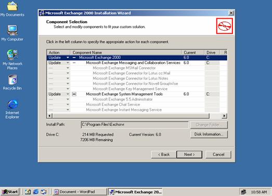
Task: Click the Start button
Action: 10,192
